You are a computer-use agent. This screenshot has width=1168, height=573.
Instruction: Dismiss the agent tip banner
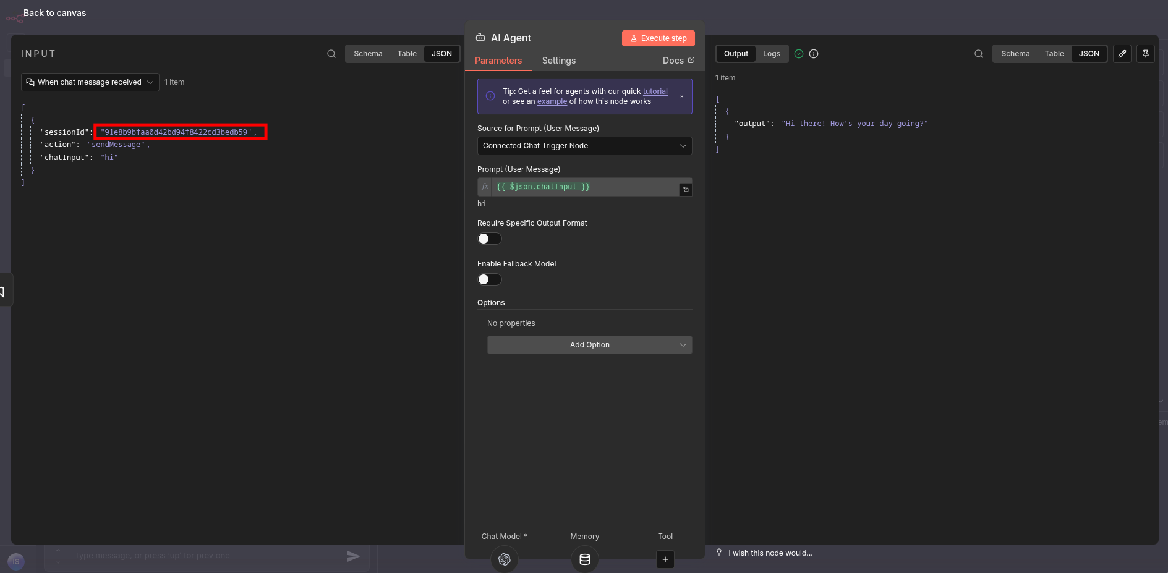682,96
